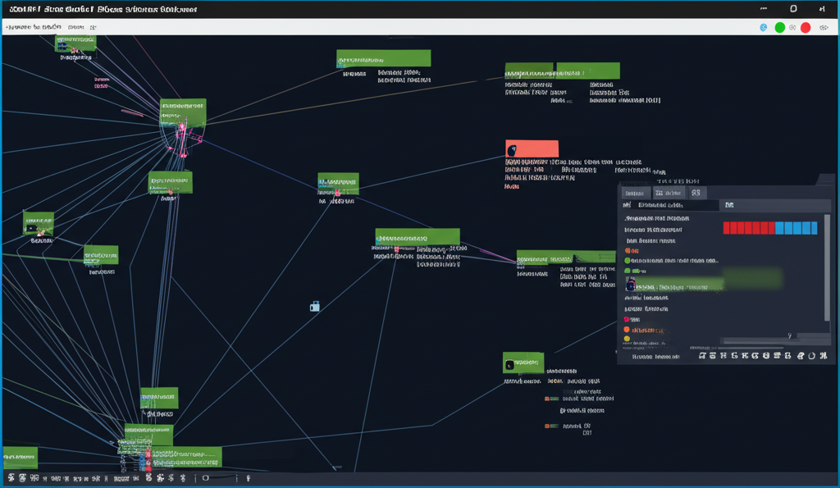Select the green hub node with pink links
The height and width of the screenshot is (488, 840).
point(183,112)
